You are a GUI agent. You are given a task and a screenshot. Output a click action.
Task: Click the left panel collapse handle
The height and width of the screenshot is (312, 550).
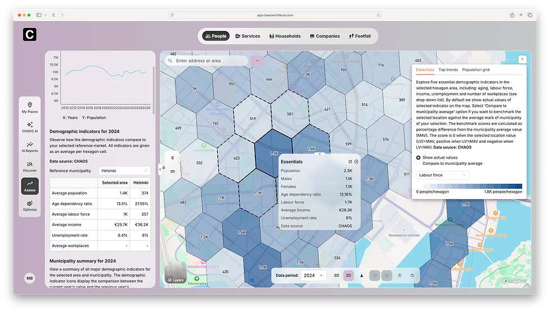pyautogui.click(x=160, y=170)
